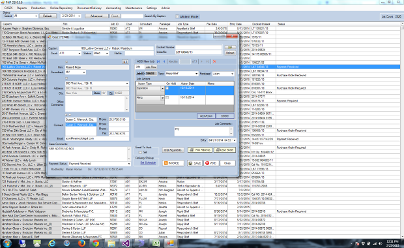Open the CASES menu

(x=8, y=8)
